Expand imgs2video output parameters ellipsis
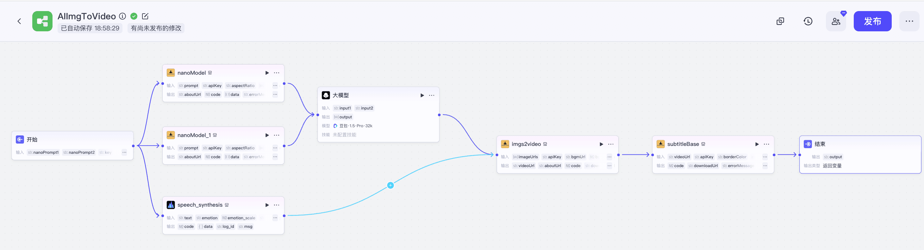Viewport: 924px width, 250px height. pos(609,166)
